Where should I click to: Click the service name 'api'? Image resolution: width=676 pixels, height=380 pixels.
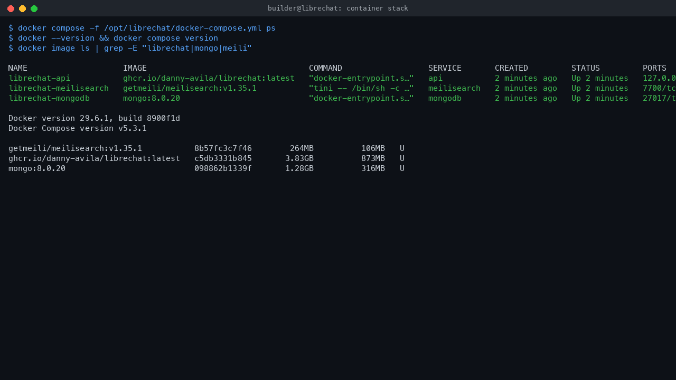click(x=435, y=78)
